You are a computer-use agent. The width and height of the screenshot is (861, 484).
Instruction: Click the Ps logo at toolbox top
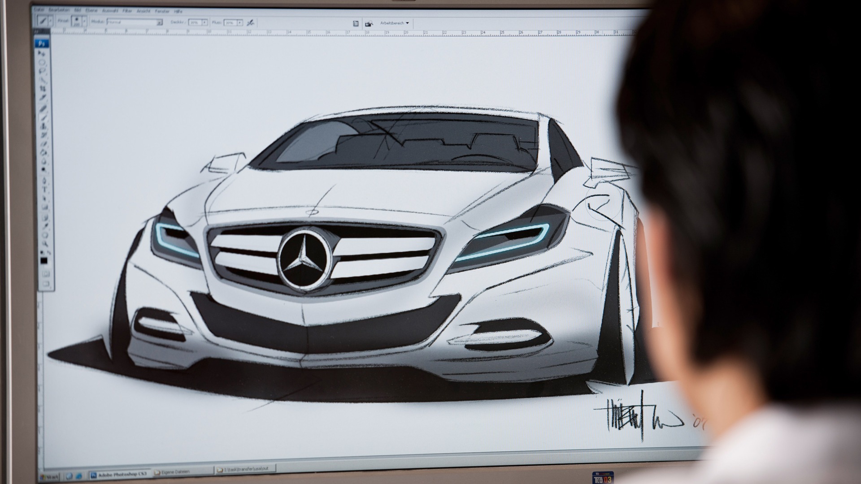click(x=42, y=43)
